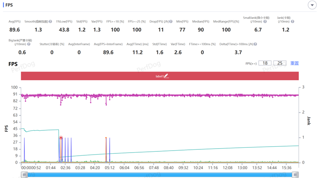Click the pencil edit icon on label1
Screen dimensions: 318x178
[x=166, y=75]
